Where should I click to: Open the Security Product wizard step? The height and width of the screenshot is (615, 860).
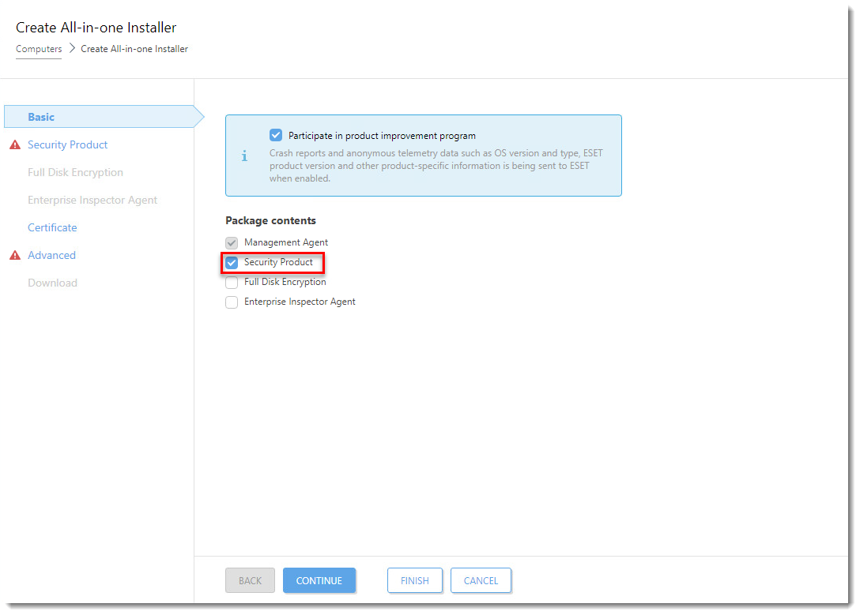(x=67, y=145)
